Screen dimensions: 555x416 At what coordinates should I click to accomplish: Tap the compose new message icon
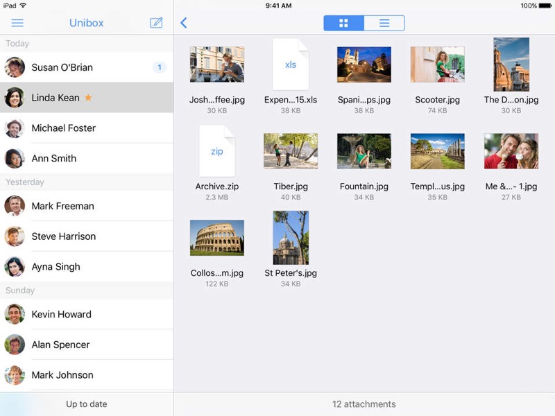pyautogui.click(x=156, y=23)
